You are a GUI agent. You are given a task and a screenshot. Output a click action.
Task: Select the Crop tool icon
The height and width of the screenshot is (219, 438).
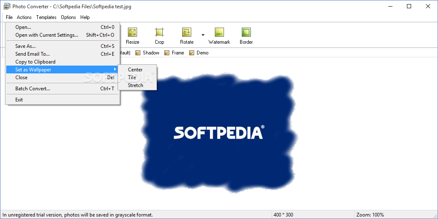[159, 32]
